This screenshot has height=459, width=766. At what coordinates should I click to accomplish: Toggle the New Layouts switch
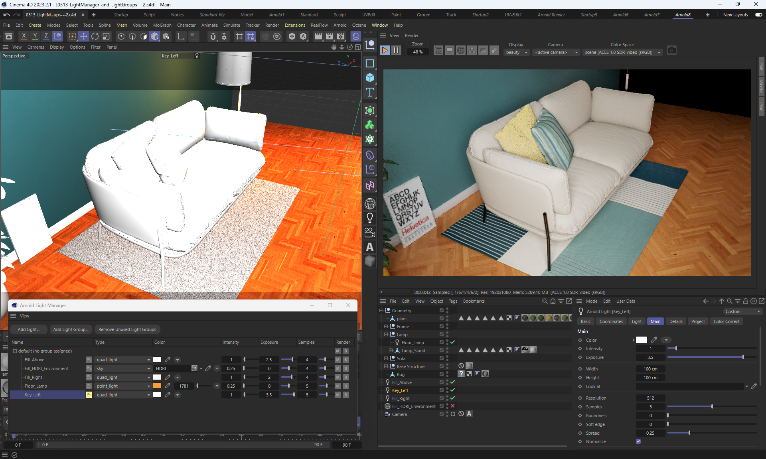click(758, 15)
